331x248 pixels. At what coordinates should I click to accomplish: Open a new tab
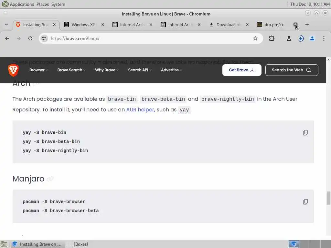click(307, 25)
